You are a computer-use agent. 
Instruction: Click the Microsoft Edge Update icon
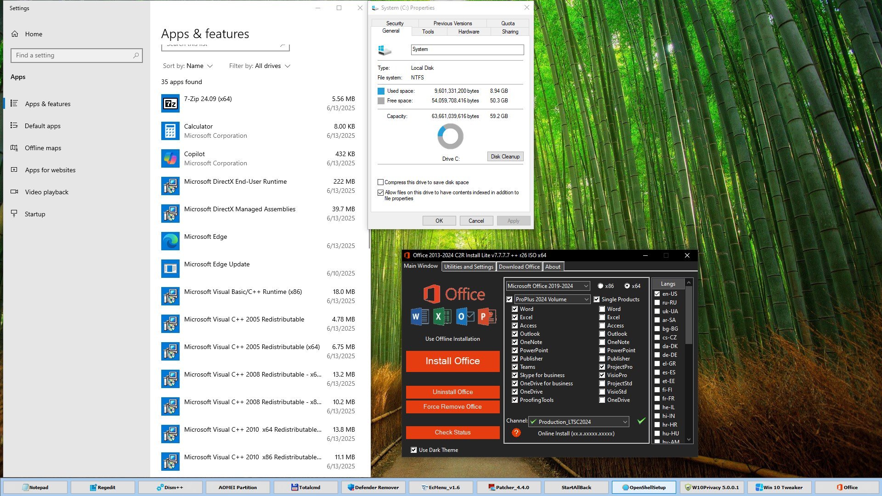(170, 269)
